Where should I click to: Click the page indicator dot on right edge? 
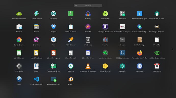click(x=172, y=49)
